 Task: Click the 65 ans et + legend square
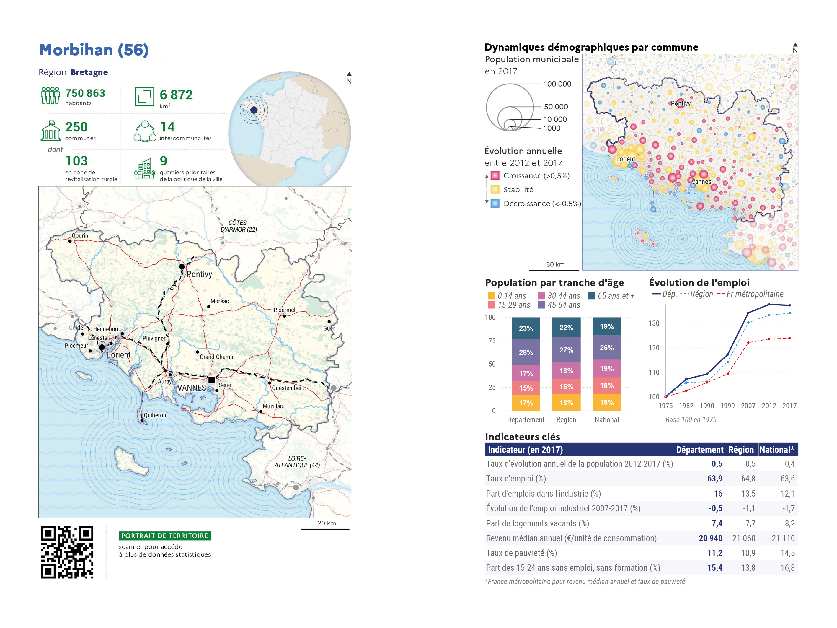pyautogui.click(x=592, y=296)
